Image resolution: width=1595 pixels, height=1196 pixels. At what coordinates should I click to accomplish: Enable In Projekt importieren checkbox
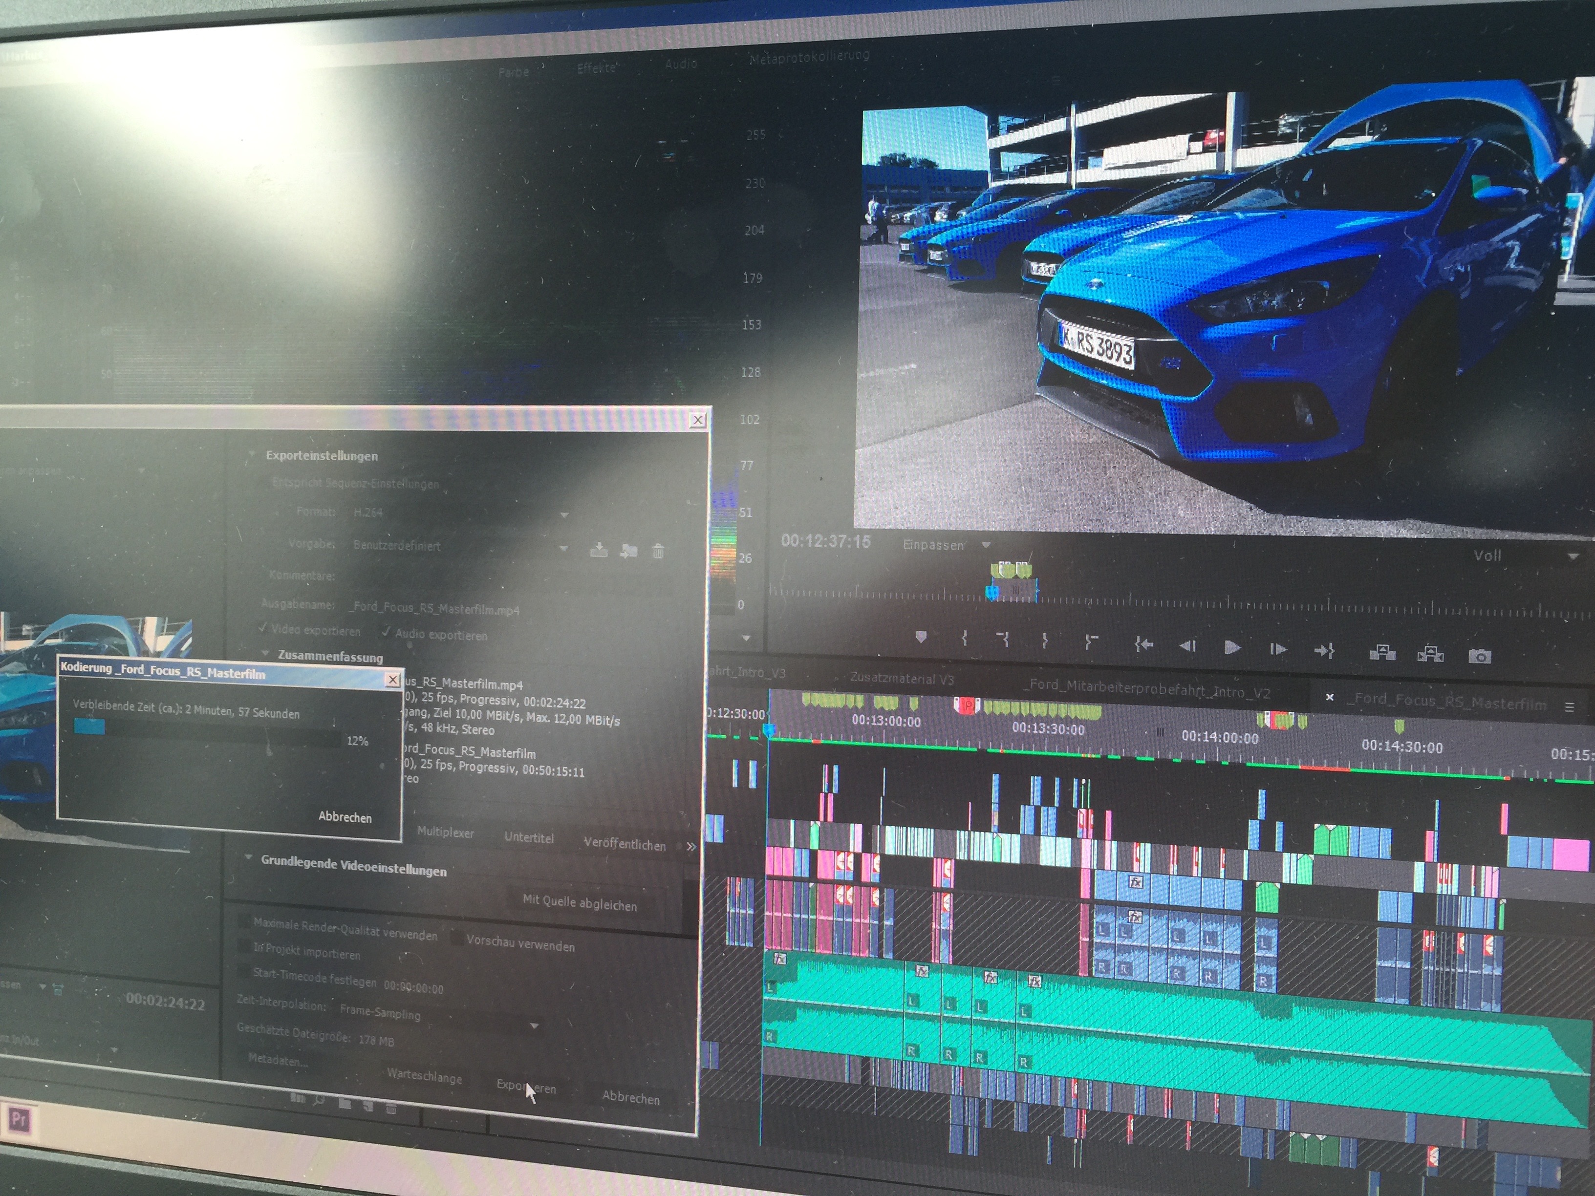(245, 945)
